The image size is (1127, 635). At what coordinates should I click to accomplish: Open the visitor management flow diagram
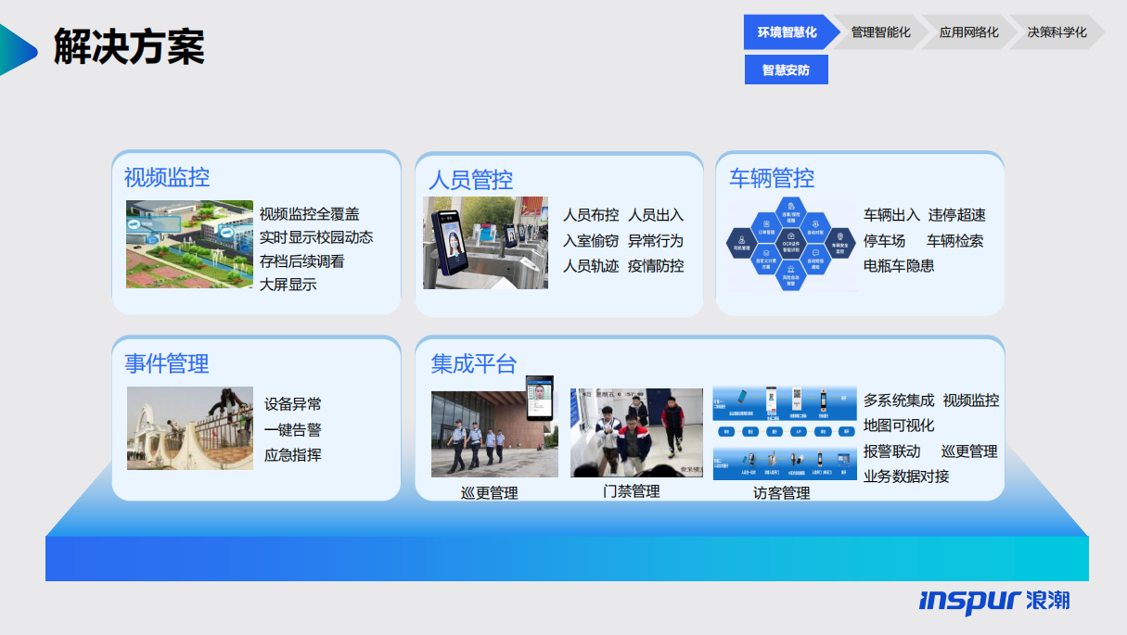tap(785, 433)
